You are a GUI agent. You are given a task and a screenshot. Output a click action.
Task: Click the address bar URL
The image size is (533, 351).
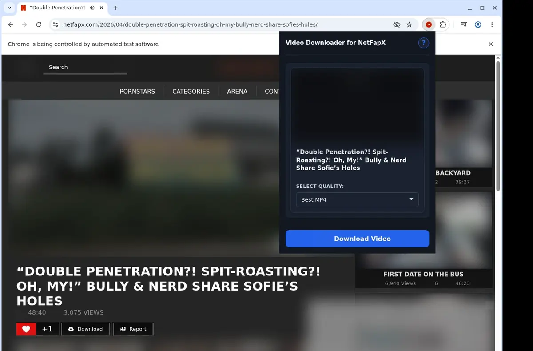pos(190,25)
